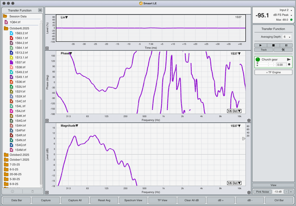Click the trash icon under the file list
Viewport: 296px width, 206px height.
(32, 191)
